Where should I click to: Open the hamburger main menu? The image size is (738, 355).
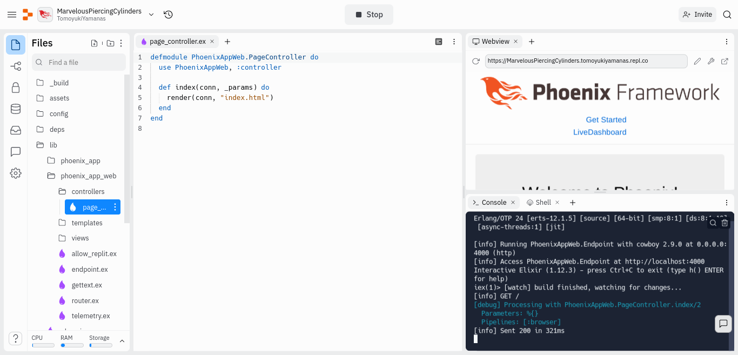[12, 15]
